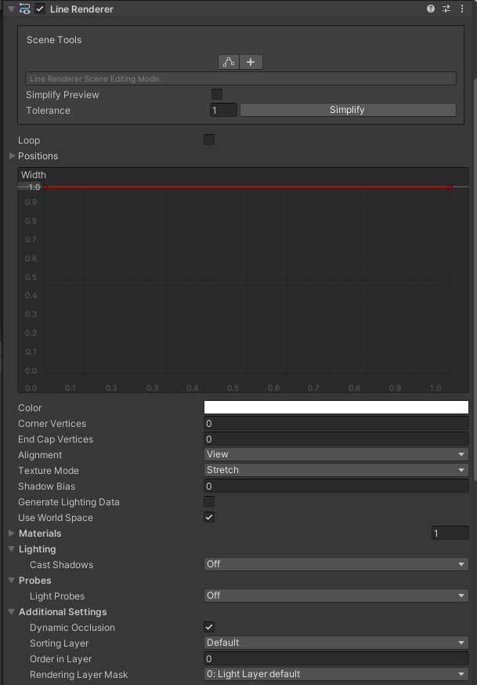Toggle the Loop checkbox
The width and height of the screenshot is (477, 685).
point(208,140)
